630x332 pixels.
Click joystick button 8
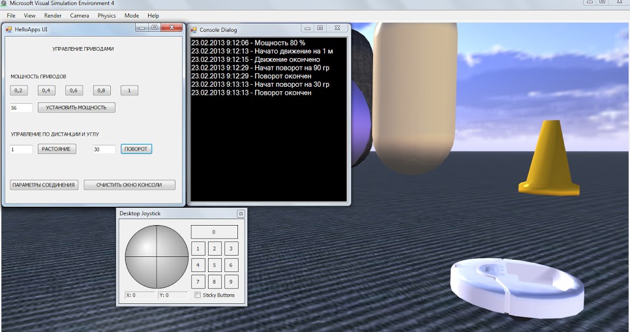click(x=214, y=281)
